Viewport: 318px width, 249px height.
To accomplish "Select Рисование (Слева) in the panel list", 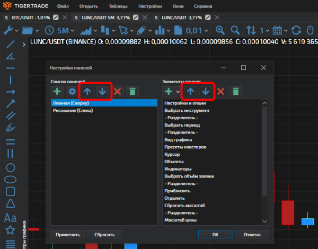I will [73, 111].
